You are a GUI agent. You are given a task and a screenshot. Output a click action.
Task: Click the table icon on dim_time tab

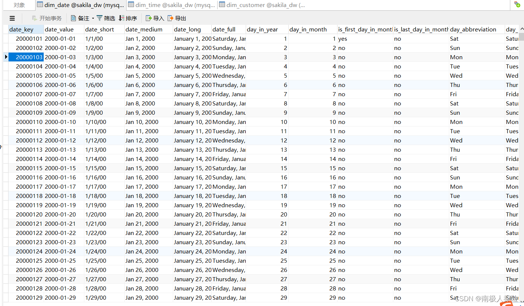pos(131,5)
